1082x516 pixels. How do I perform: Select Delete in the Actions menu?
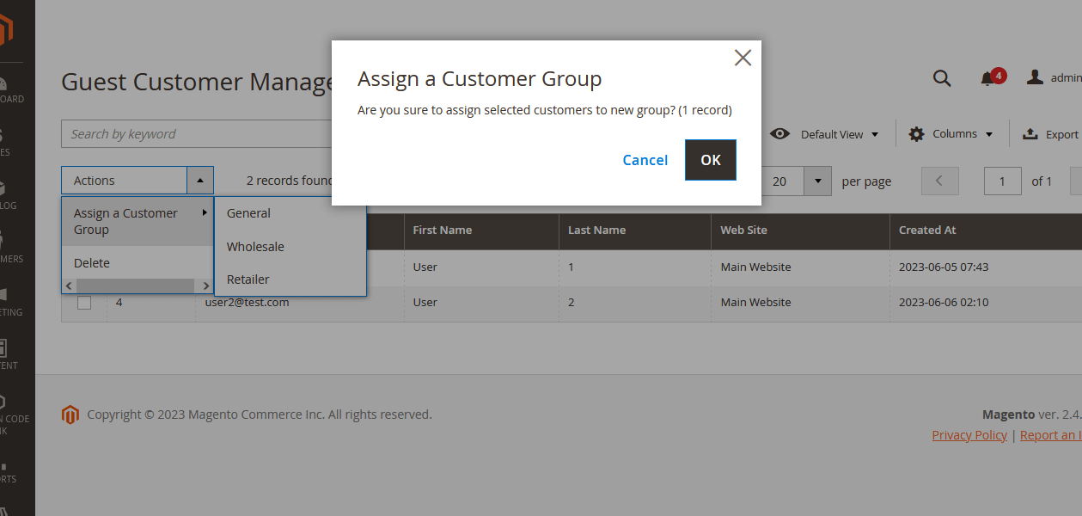(92, 263)
